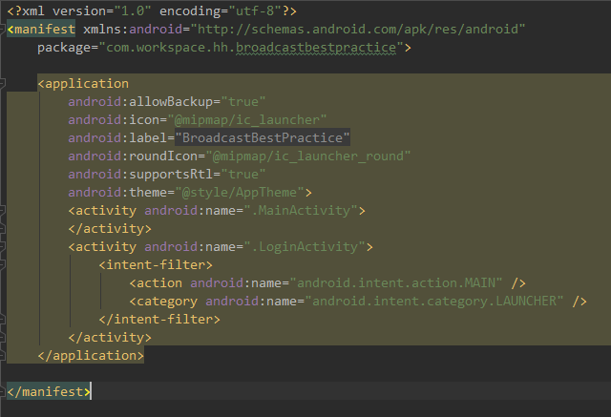Click the highlighted "BroadcastBestPractice" label value
The height and width of the screenshot is (417, 611).
tap(263, 137)
